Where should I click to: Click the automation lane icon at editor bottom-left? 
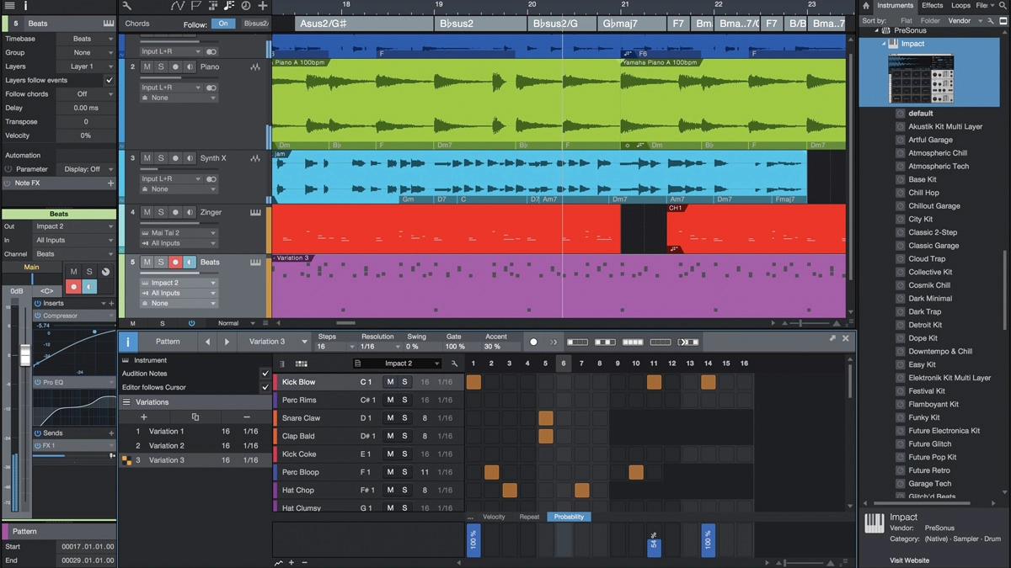[279, 562]
